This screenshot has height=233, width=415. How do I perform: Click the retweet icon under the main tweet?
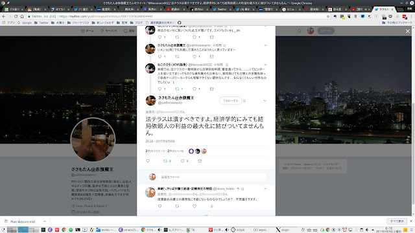(165, 161)
